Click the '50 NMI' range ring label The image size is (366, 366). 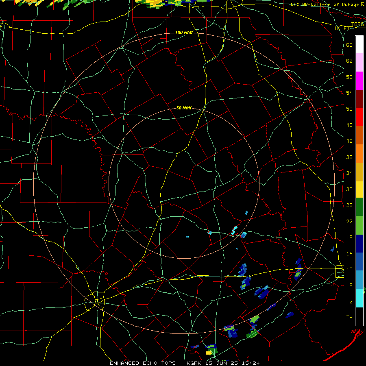tap(184, 108)
